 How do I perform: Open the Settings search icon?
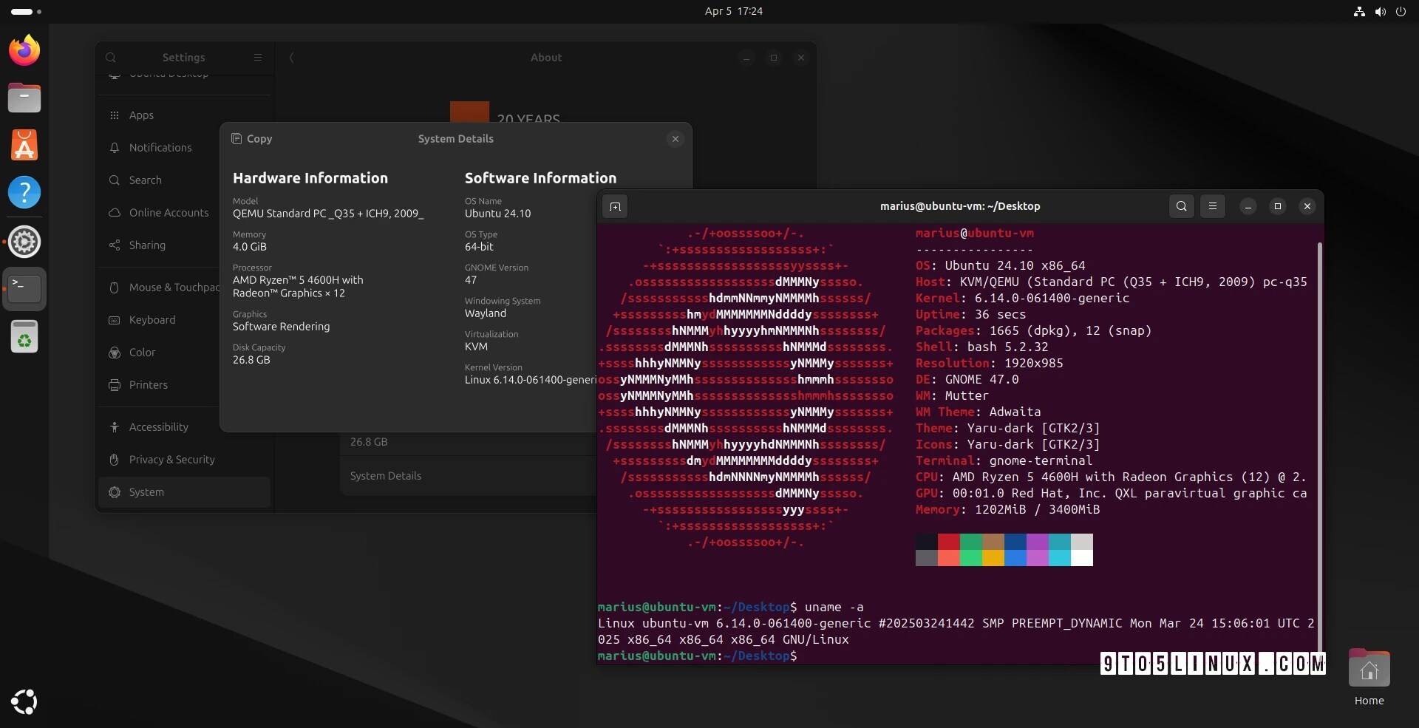point(111,58)
